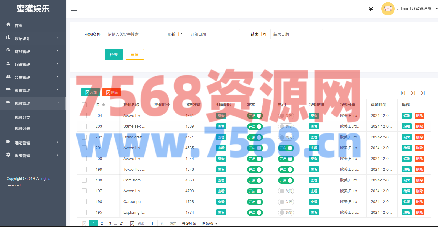Expand the 会员管理 sidebar menu
The height and width of the screenshot is (227, 438).
(33, 77)
